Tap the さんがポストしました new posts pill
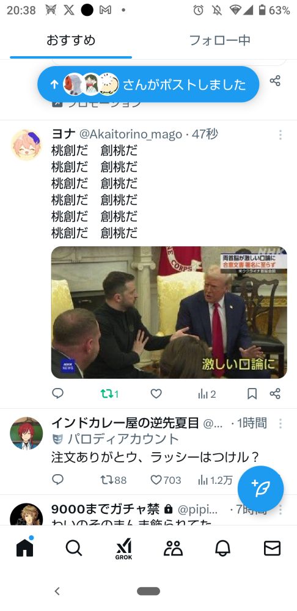 (148, 84)
